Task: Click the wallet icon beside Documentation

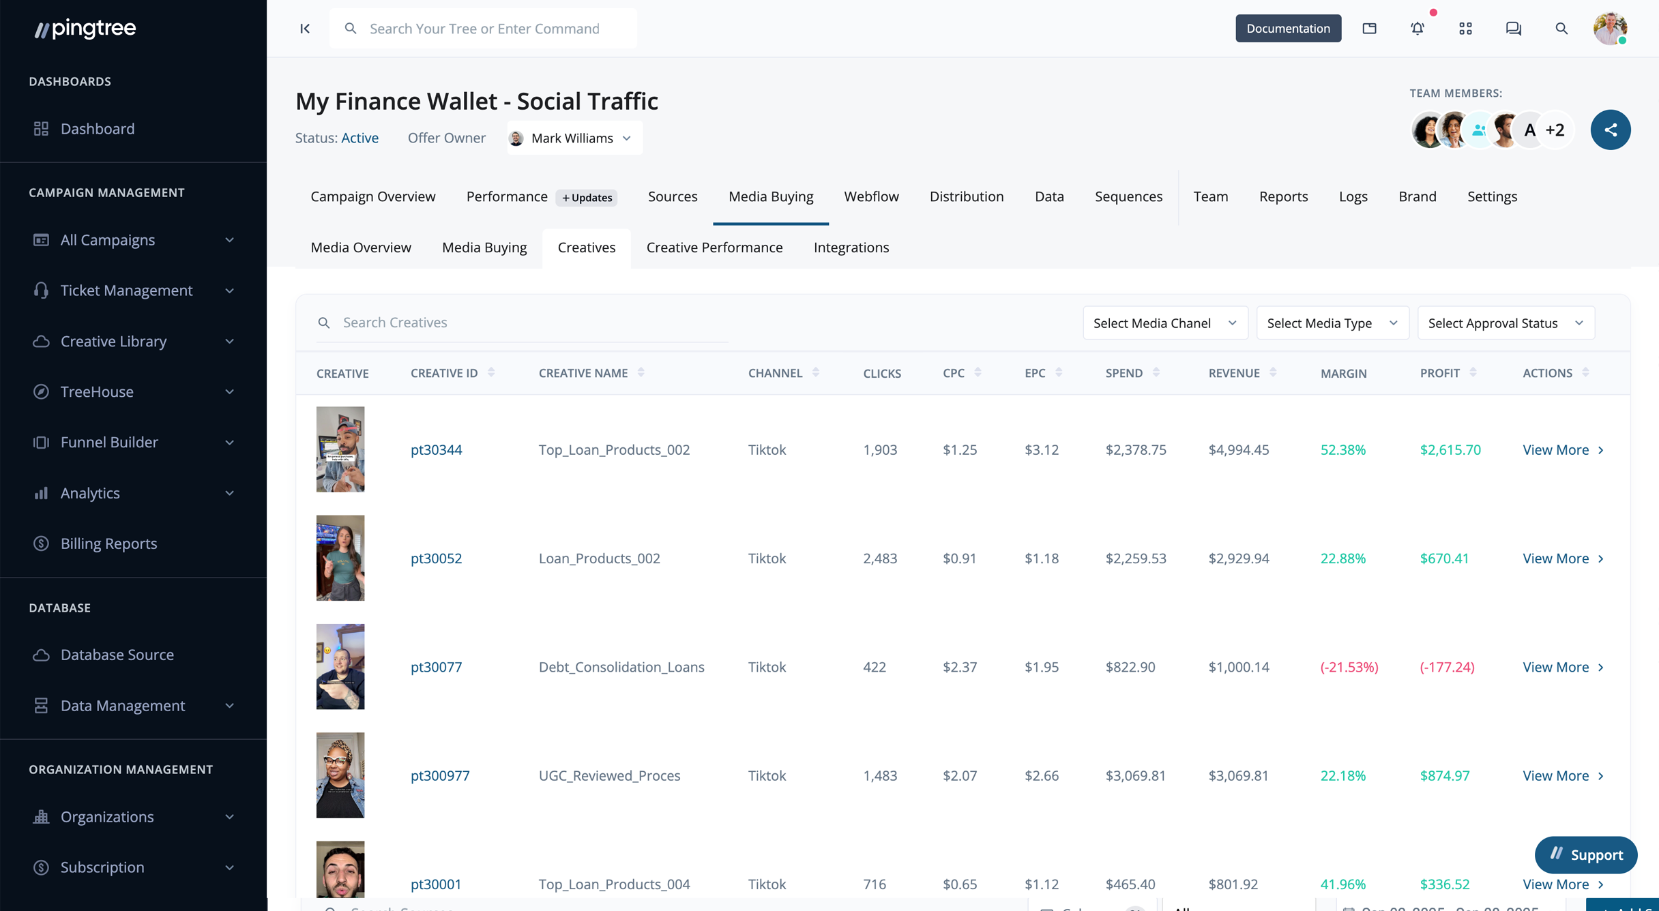Action: point(1369,29)
